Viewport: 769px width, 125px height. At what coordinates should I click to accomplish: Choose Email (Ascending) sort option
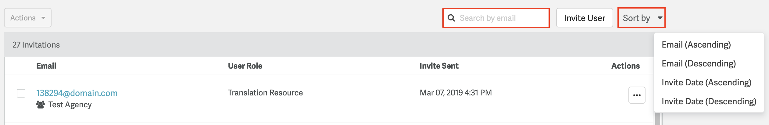point(696,45)
